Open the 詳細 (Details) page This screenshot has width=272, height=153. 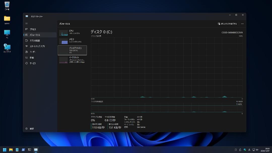point(32,58)
